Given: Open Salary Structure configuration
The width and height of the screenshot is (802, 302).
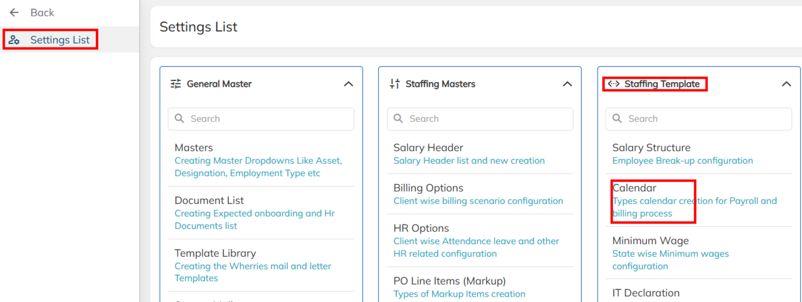Looking at the screenshot, I should [651, 148].
